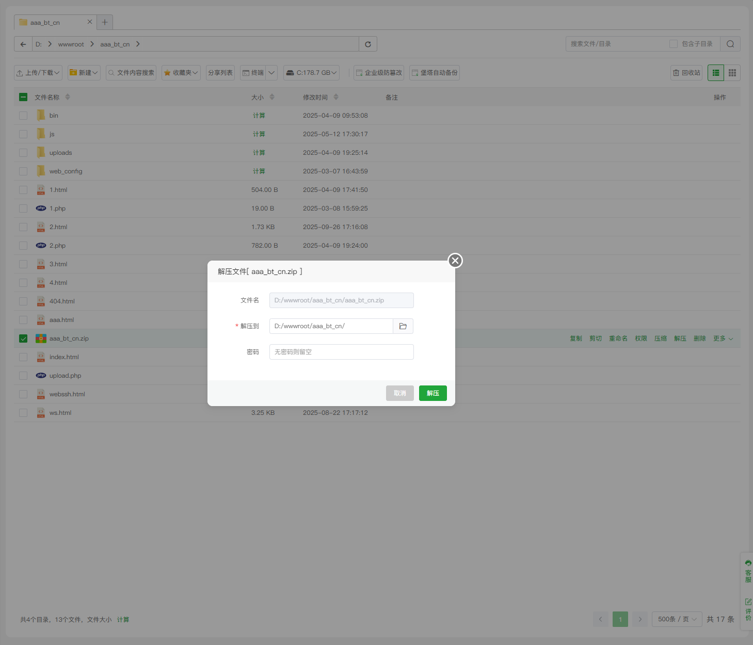Click the refresh directory icon
Viewport: 753px width, 645px height.
coord(368,44)
